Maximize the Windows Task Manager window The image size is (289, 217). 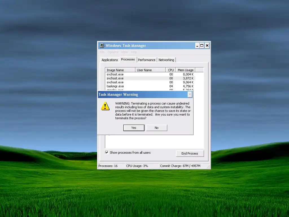[x=202, y=45]
